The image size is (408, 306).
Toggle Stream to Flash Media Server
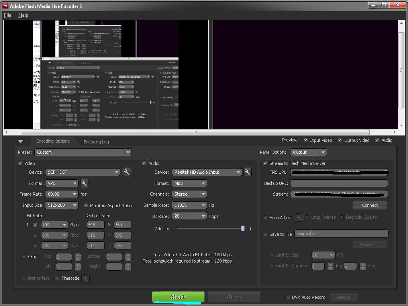coord(265,163)
